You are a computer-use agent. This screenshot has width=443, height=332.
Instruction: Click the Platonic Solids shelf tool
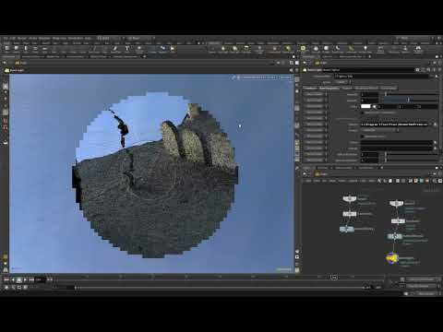point(139,49)
